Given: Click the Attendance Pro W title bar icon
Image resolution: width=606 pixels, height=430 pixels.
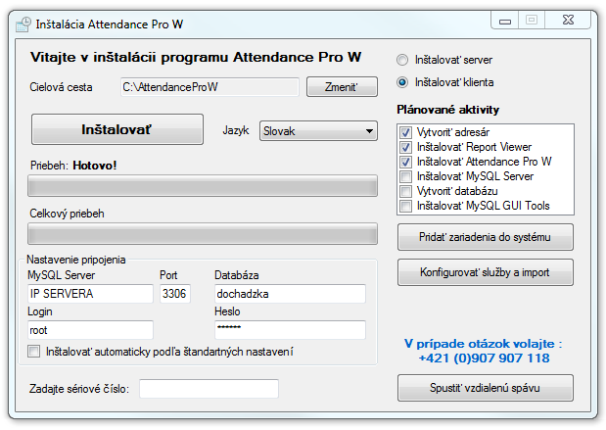Looking at the screenshot, I should point(23,24).
